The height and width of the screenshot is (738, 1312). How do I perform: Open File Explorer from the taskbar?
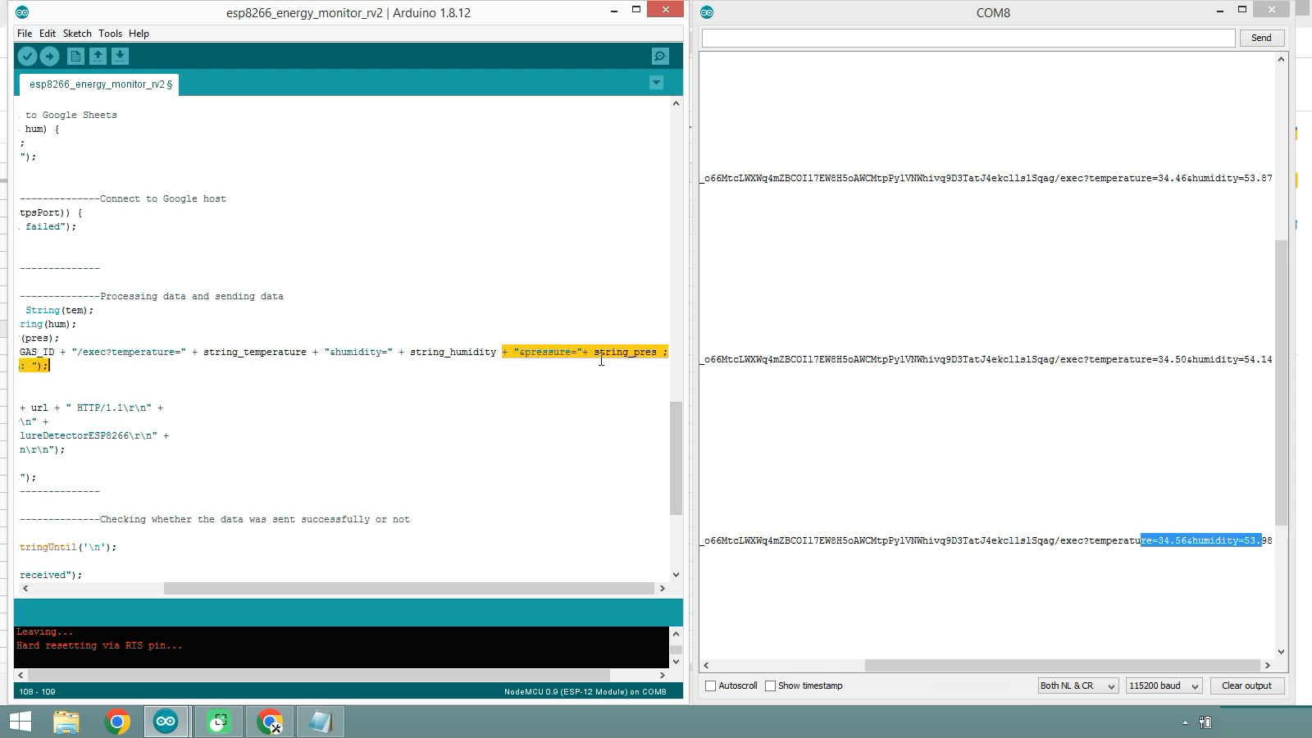tap(66, 722)
